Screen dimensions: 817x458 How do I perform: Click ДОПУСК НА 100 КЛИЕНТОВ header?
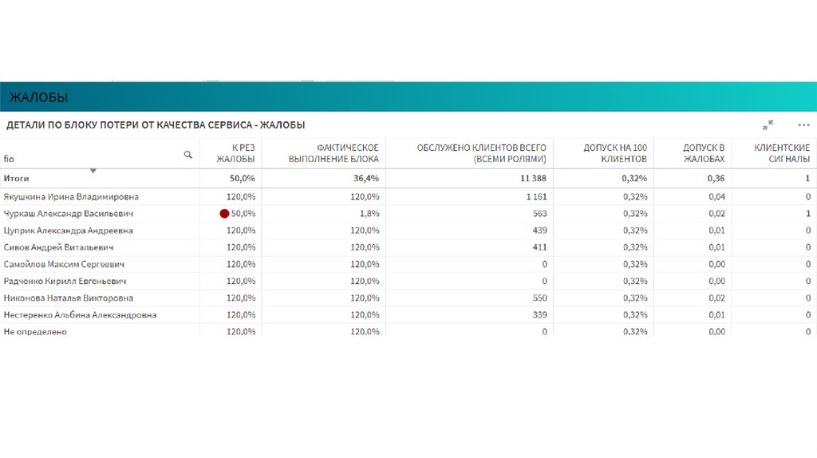(x=614, y=153)
